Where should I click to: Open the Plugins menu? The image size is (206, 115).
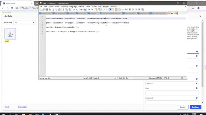coord(106,6)
